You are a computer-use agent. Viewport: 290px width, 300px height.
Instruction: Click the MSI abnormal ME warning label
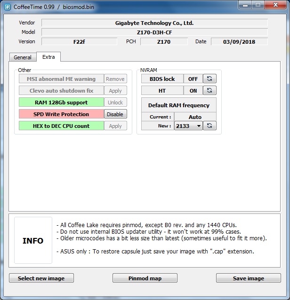click(61, 79)
